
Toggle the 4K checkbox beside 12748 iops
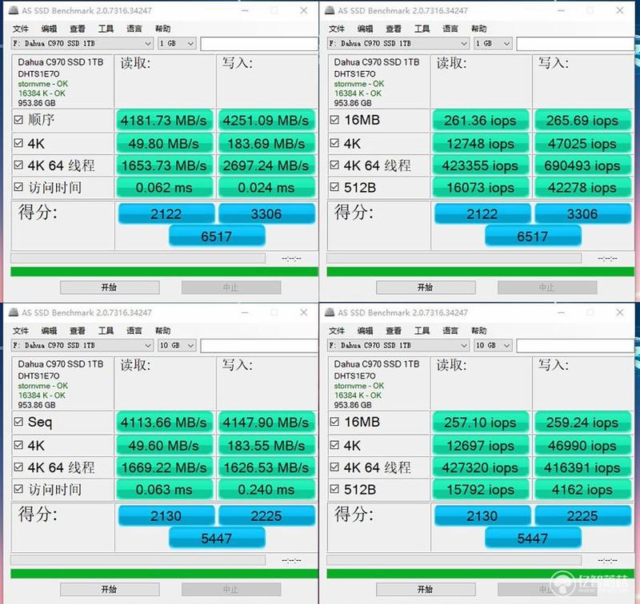click(x=334, y=143)
